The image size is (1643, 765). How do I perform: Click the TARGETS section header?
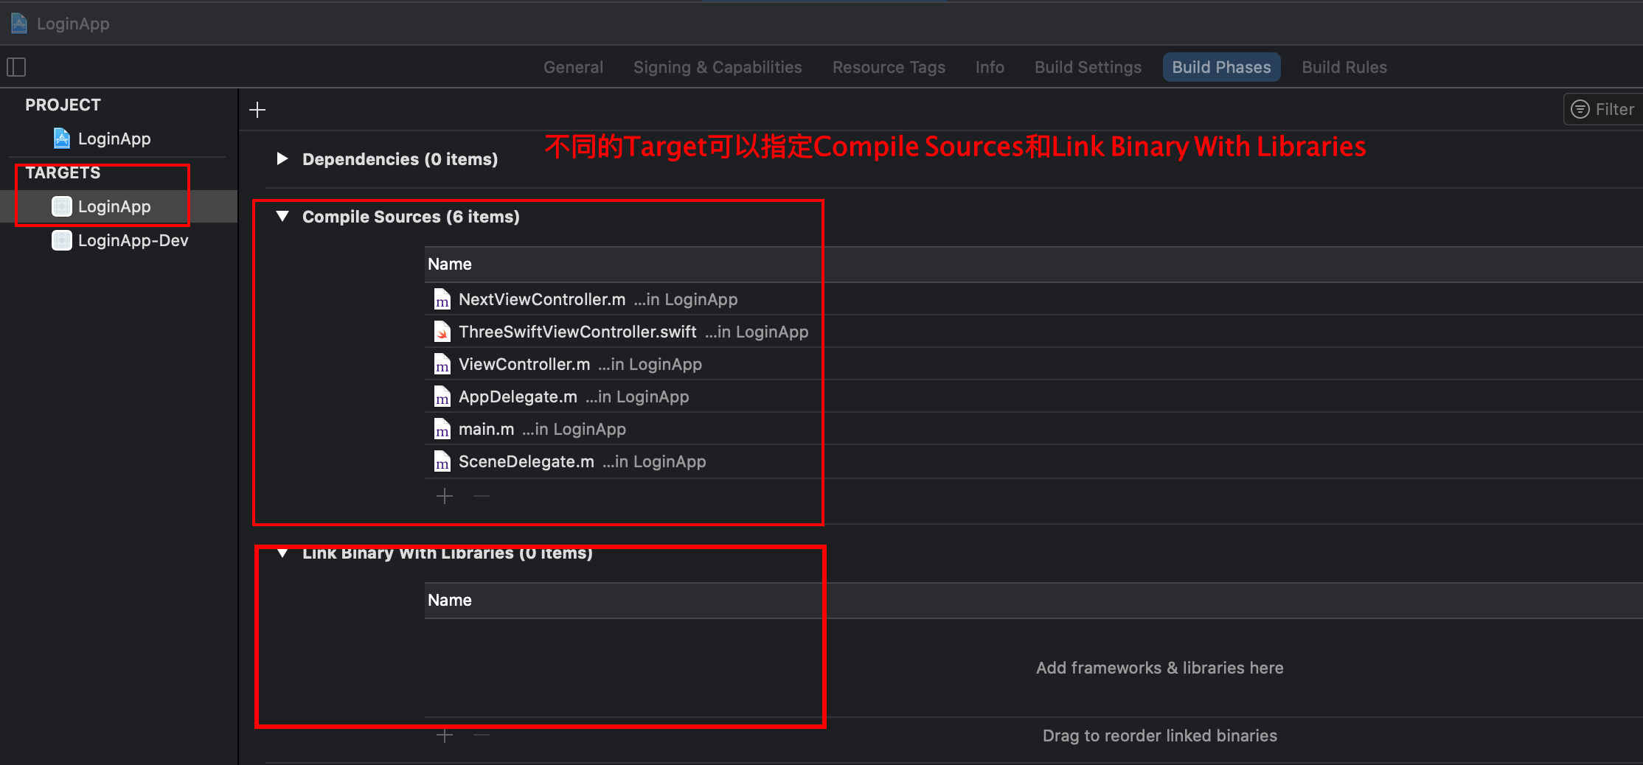point(63,172)
